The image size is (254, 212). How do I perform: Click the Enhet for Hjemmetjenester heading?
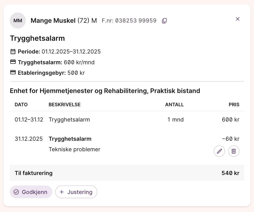pos(105,91)
